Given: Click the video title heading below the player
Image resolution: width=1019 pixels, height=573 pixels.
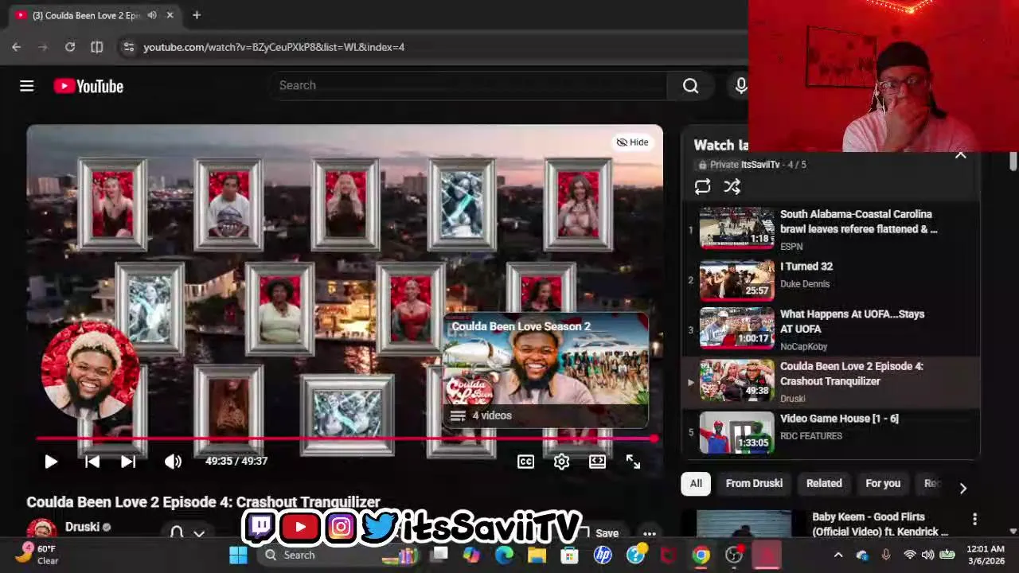Looking at the screenshot, I should point(203,502).
